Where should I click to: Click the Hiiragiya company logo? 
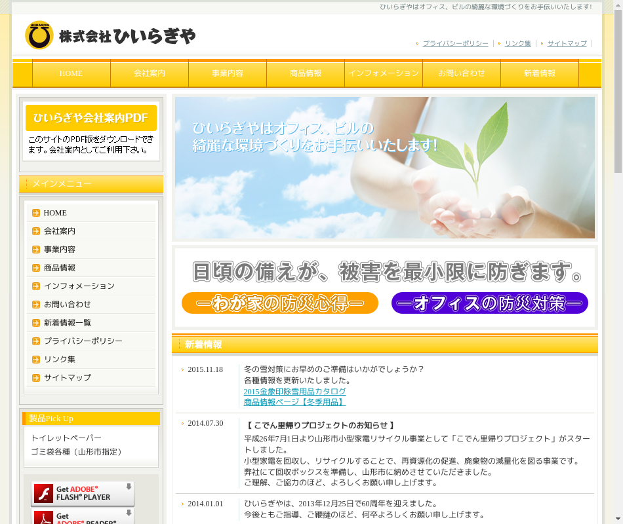point(110,35)
